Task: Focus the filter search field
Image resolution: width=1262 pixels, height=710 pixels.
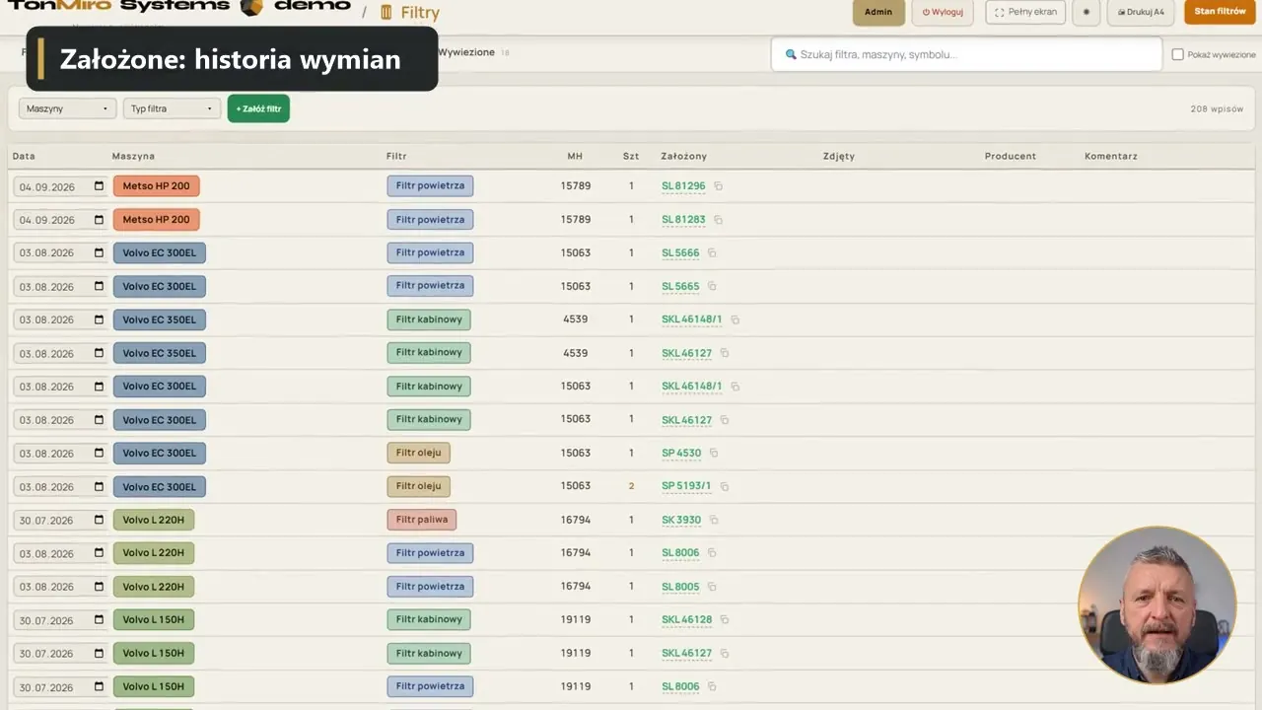Action: [966, 54]
